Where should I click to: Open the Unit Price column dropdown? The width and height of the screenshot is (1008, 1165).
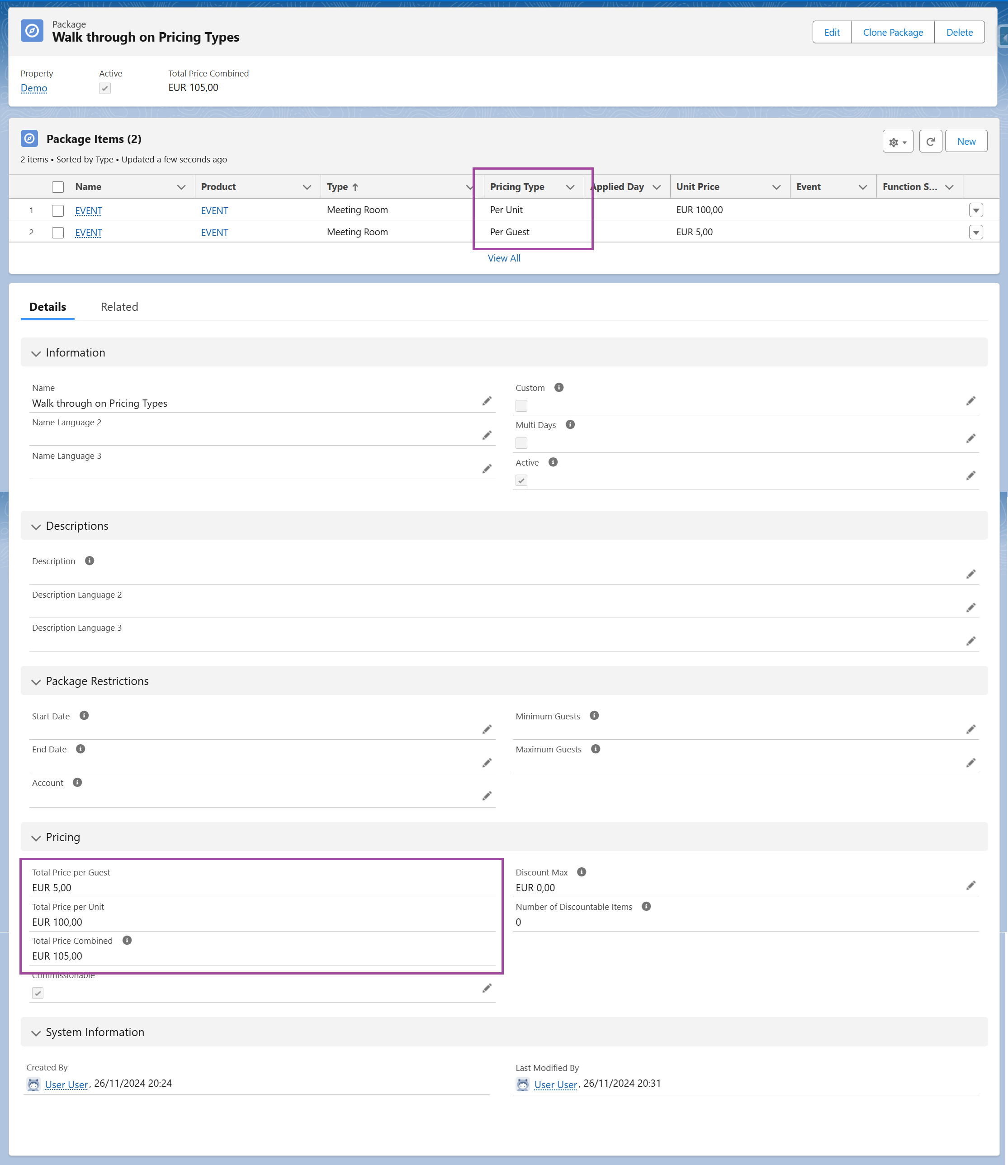tap(776, 187)
